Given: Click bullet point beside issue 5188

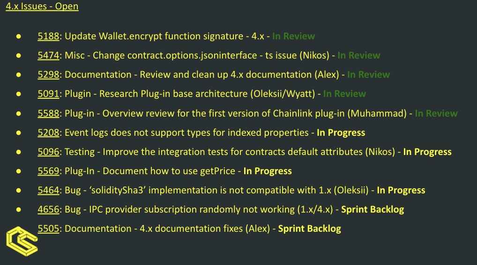Looking at the screenshot, I should pos(19,37).
